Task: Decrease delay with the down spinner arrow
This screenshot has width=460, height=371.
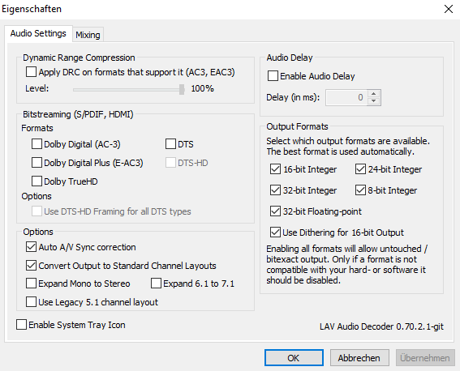Action: [x=373, y=101]
